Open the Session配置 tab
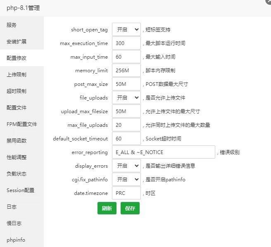The width and height of the screenshot is (271, 247). pyautogui.click(x=22, y=190)
